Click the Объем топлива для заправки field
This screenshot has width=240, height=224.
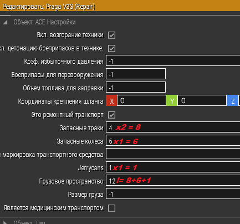(x=136, y=87)
